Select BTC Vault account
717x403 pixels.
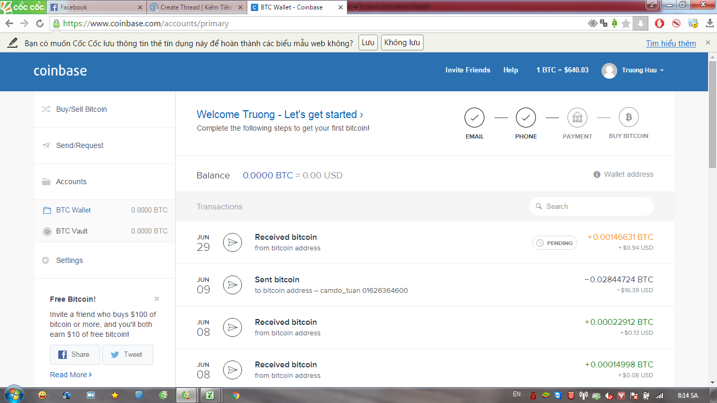point(104,231)
